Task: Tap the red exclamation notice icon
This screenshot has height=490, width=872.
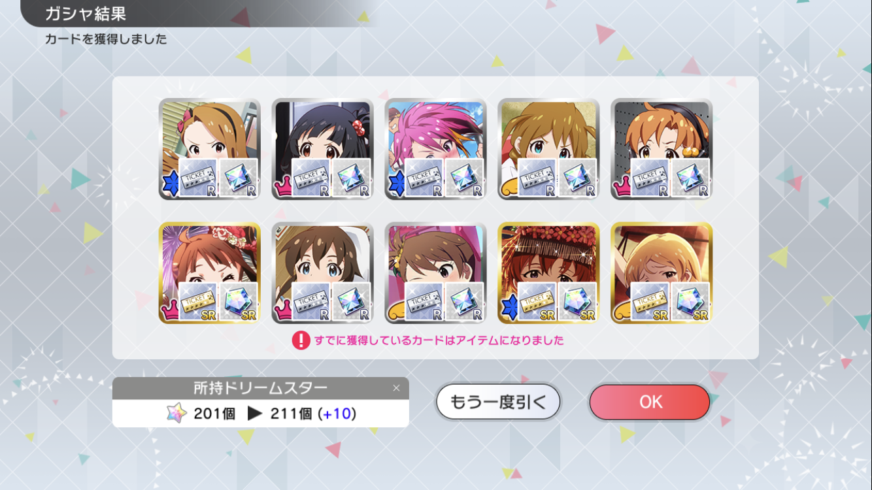Action: [x=301, y=340]
